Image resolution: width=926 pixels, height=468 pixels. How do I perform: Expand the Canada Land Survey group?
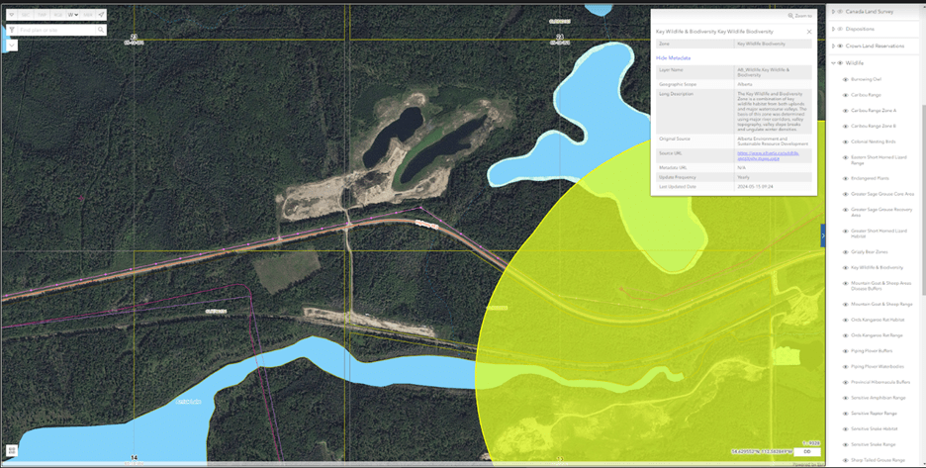pyautogui.click(x=834, y=12)
